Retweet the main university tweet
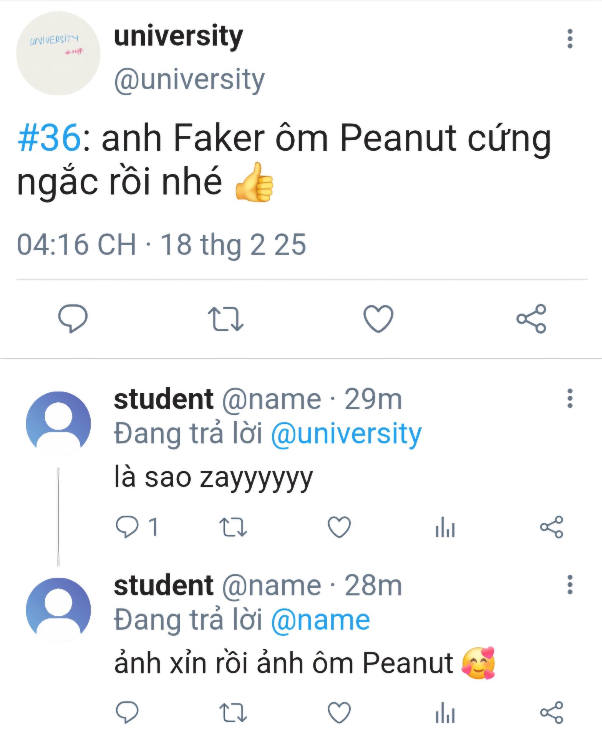This screenshot has height=738, width=602. pyautogui.click(x=226, y=318)
